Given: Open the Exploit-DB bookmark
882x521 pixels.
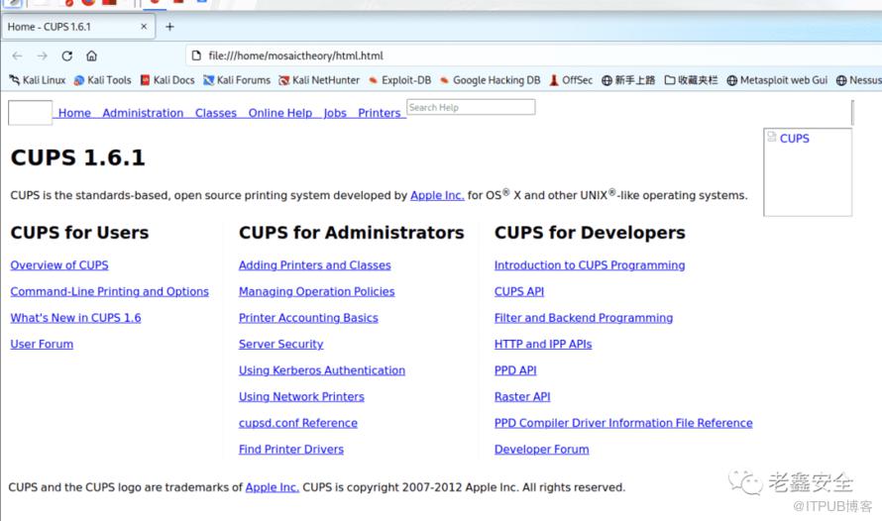Looking at the screenshot, I should pyautogui.click(x=399, y=80).
